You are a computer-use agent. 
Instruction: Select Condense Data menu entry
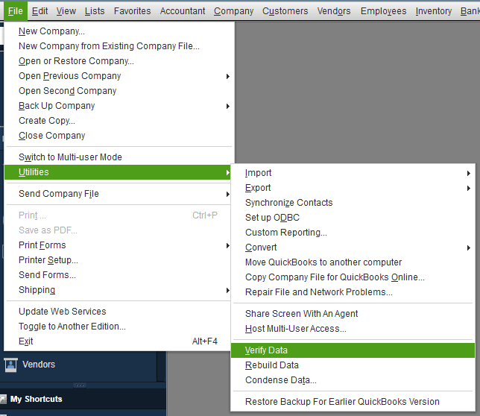(280, 380)
